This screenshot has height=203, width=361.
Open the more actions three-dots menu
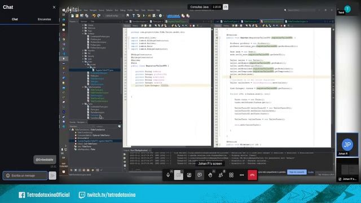coord(242,175)
